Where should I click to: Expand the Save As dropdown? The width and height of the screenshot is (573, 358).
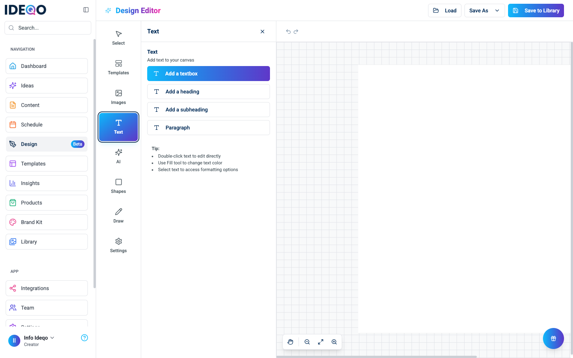click(497, 11)
